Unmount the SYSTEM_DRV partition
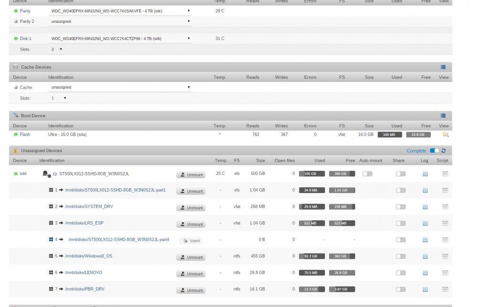The image size is (477, 307). [191, 207]
